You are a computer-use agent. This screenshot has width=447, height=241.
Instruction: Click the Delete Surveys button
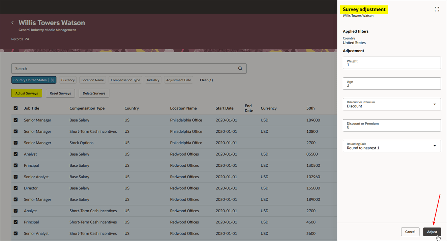(94, 93)
